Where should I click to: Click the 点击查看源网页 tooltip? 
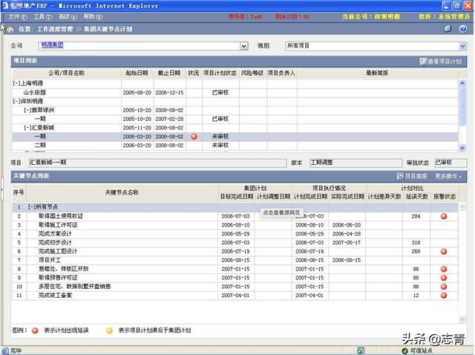point(281,212)
